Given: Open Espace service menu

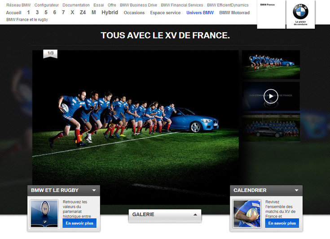Looking at the screenshot, I should (165, 13).
